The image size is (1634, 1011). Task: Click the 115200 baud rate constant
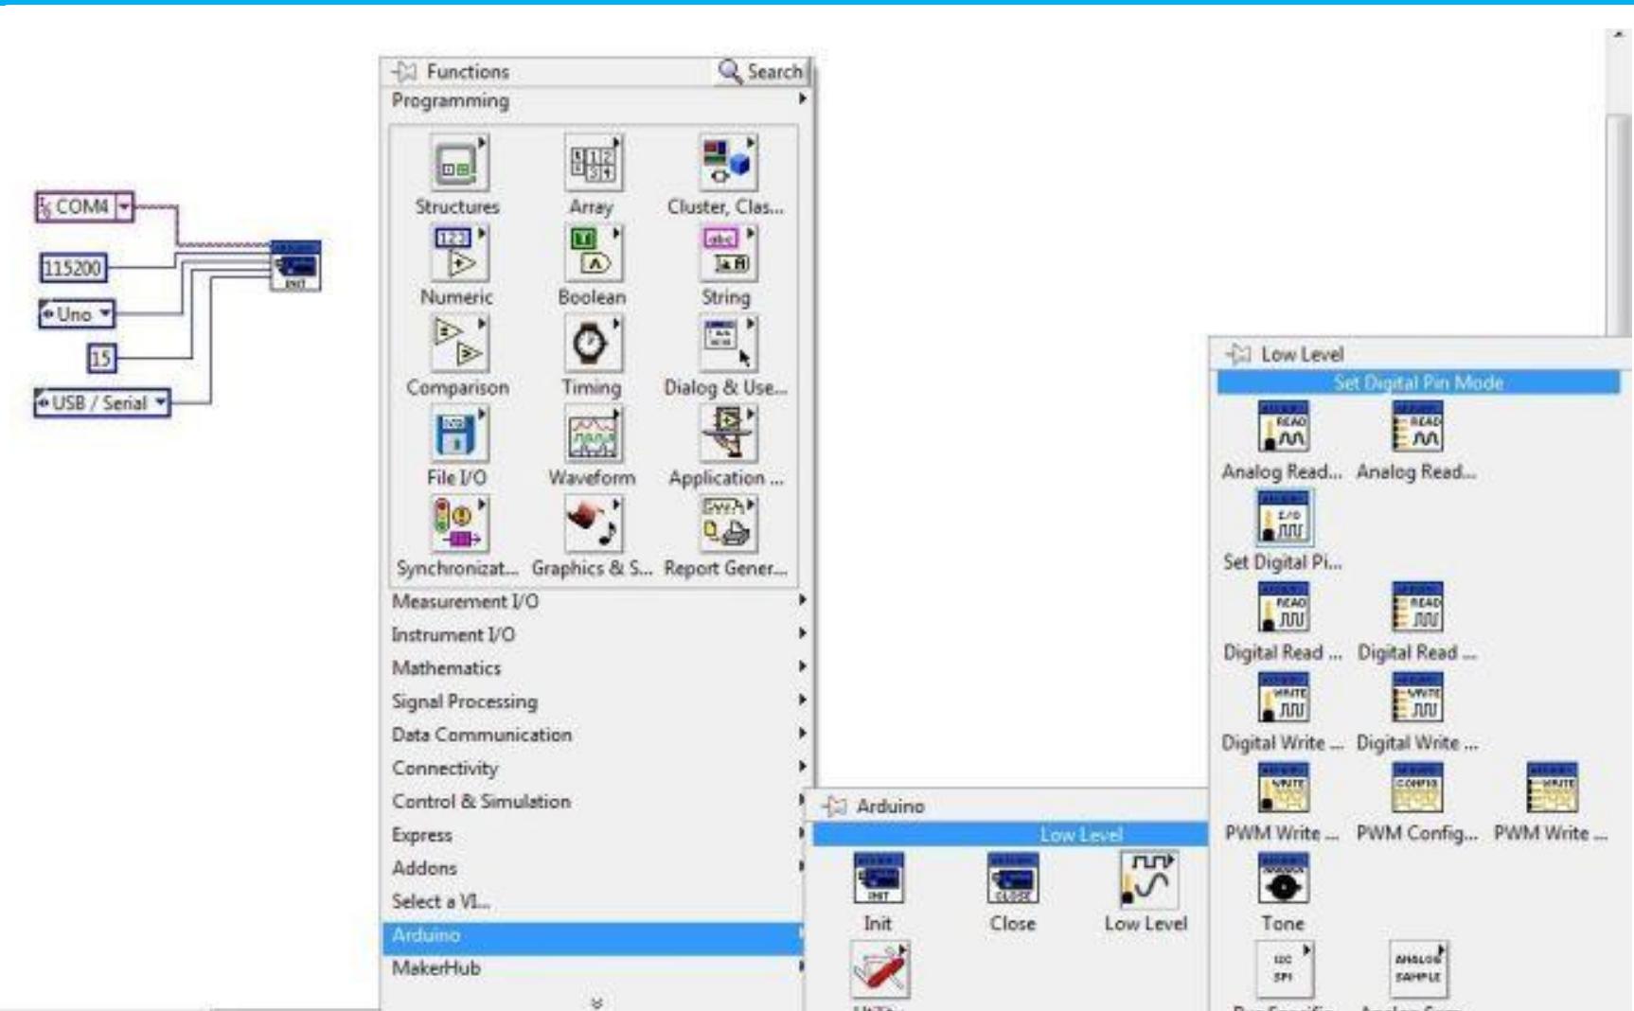coord(74,268)
